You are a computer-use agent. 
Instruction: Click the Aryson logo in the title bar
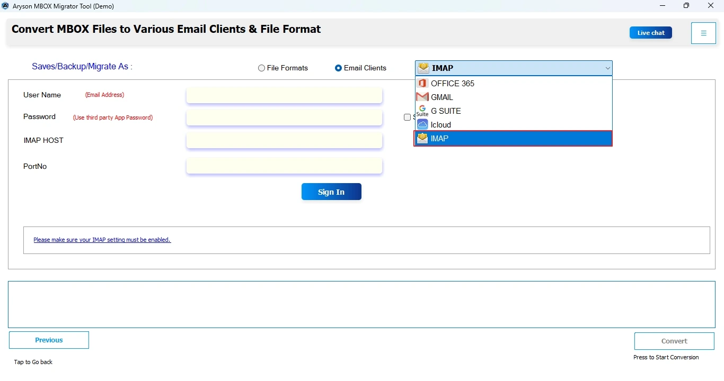coord(5,6)
